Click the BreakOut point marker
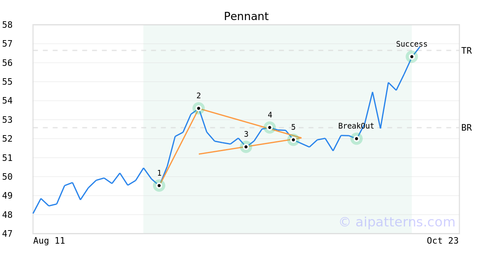The width and height of the screenshot is (492, 258). coord(356,139)
